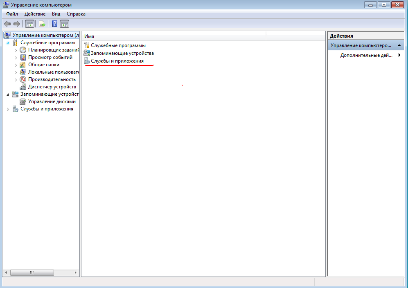Open the Действие menu

click(x=35, y=14)
